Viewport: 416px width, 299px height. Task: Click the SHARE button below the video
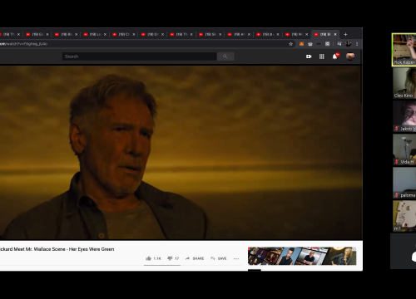[195, 258]
